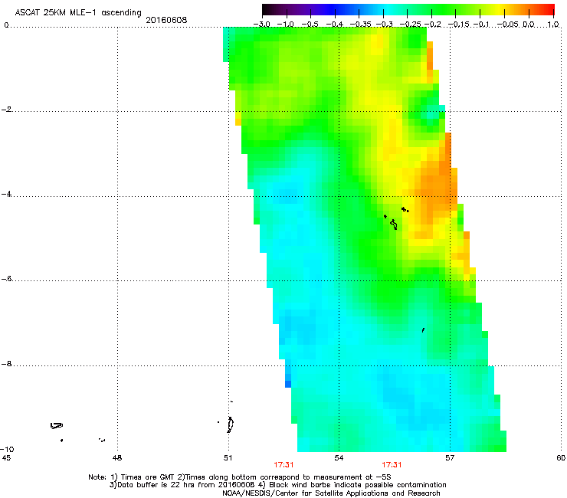567x498 pixels.
Task: Click the dark blue swath cell below latitude -8
Action: click(288, 384)
